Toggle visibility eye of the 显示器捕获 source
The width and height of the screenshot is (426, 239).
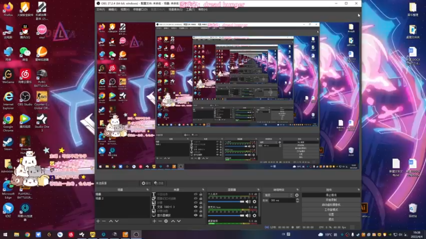[195, 215]
